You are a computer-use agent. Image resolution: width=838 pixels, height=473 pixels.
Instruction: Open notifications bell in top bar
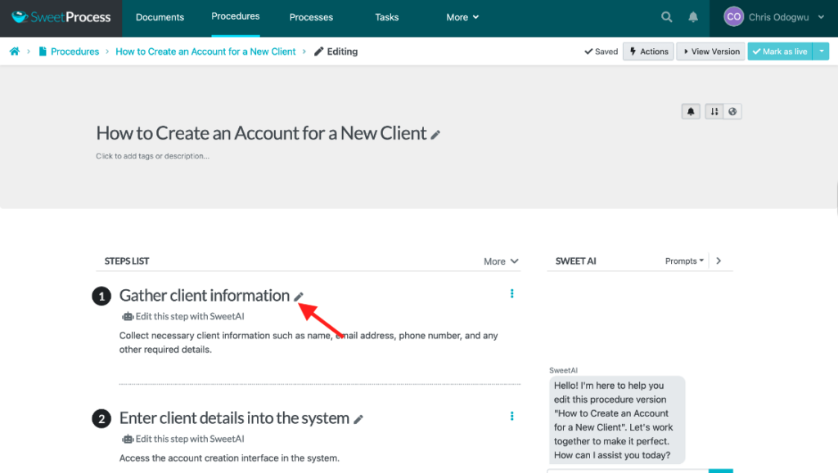[693, 17]
